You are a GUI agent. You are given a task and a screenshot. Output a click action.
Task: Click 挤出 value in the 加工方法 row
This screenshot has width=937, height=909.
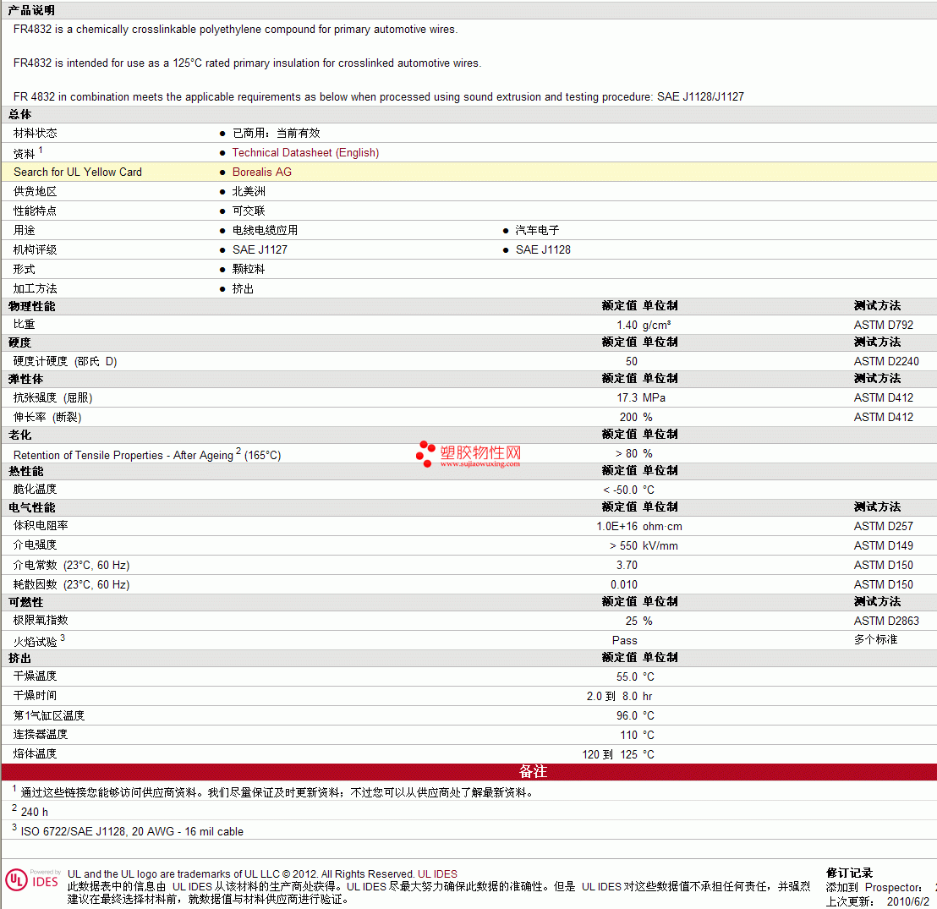tap(244, 289)
